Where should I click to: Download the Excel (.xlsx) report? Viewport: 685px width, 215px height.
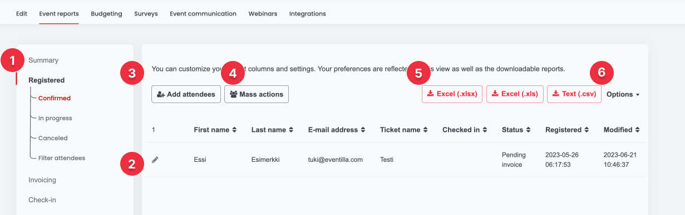[x=452, y=94]
